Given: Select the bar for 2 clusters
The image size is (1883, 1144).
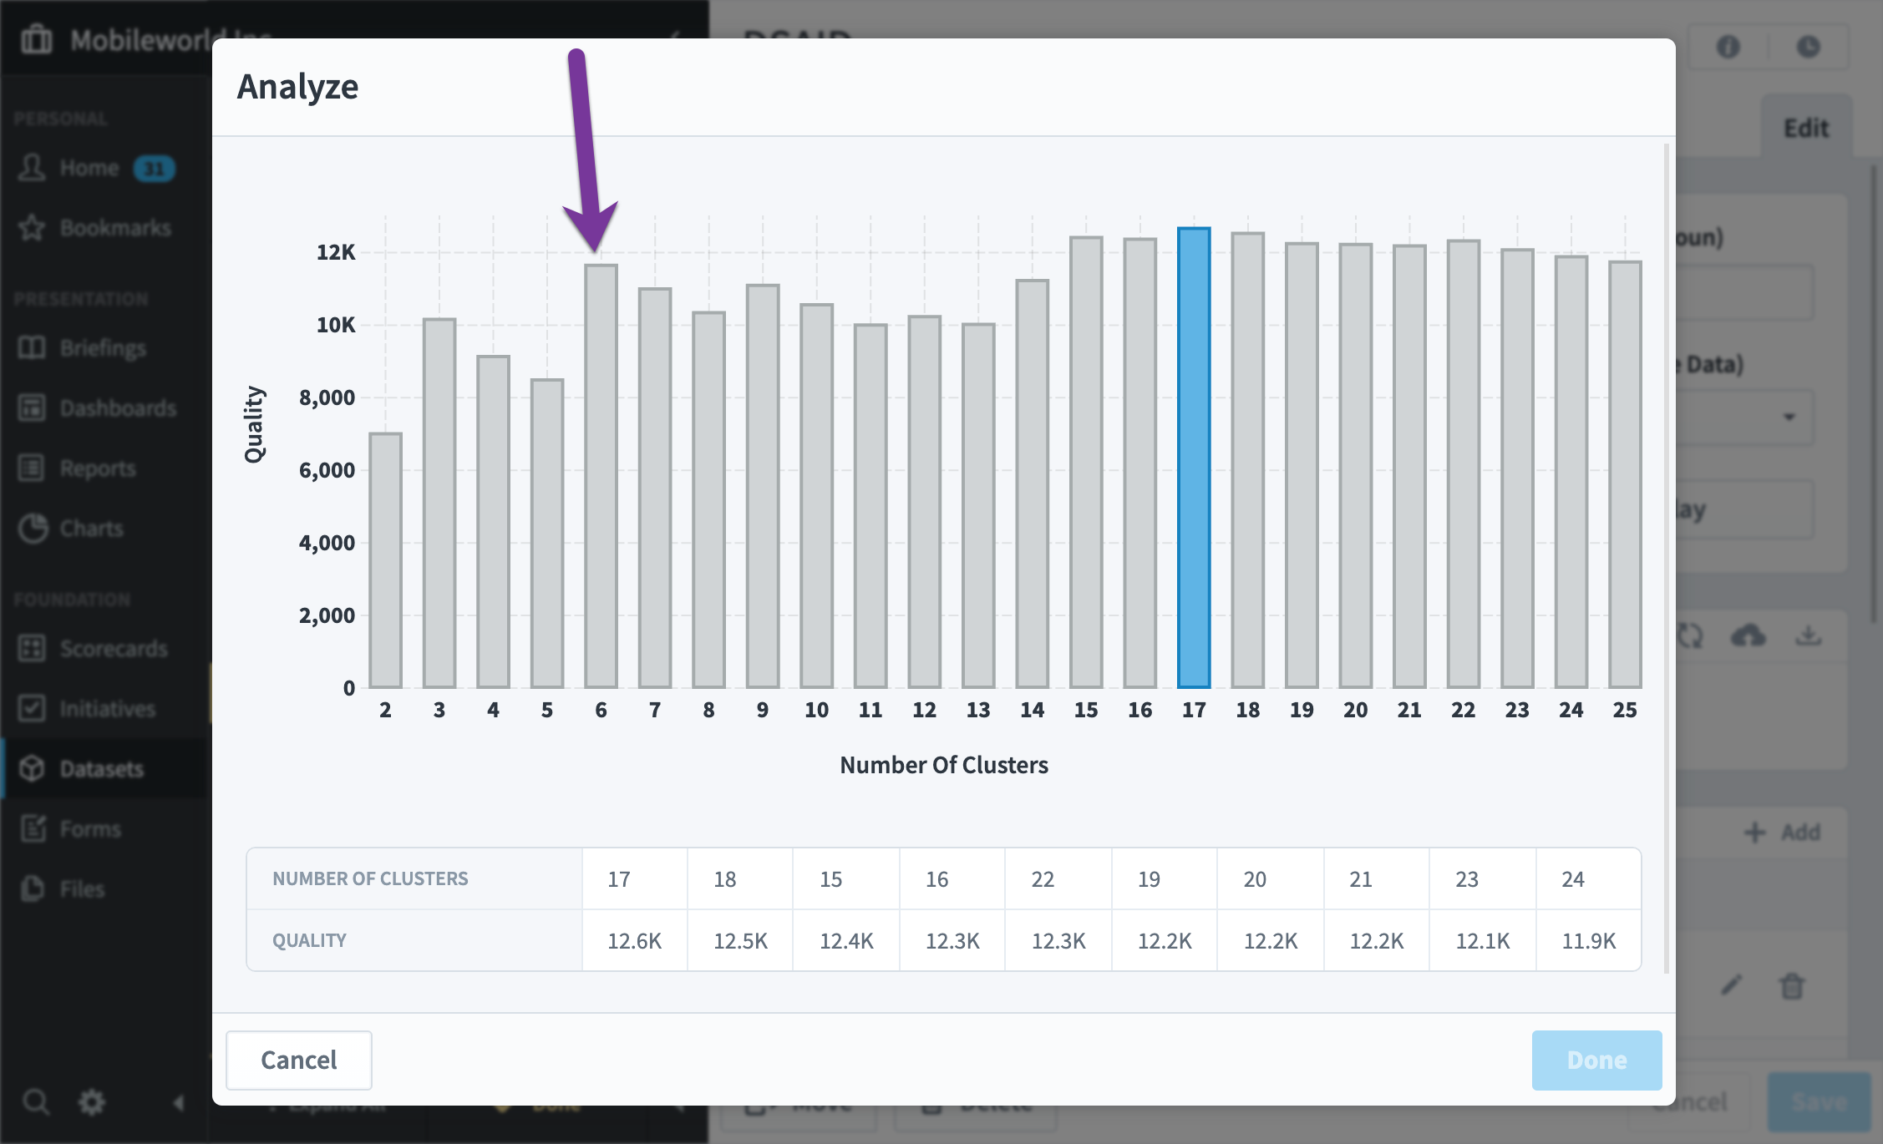Looking at the screenshot, I should (x=385, y=560).
